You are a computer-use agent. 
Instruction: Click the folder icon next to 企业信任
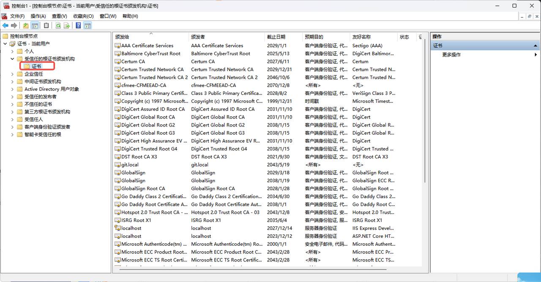pyautogui.click(x=20, y=74)
